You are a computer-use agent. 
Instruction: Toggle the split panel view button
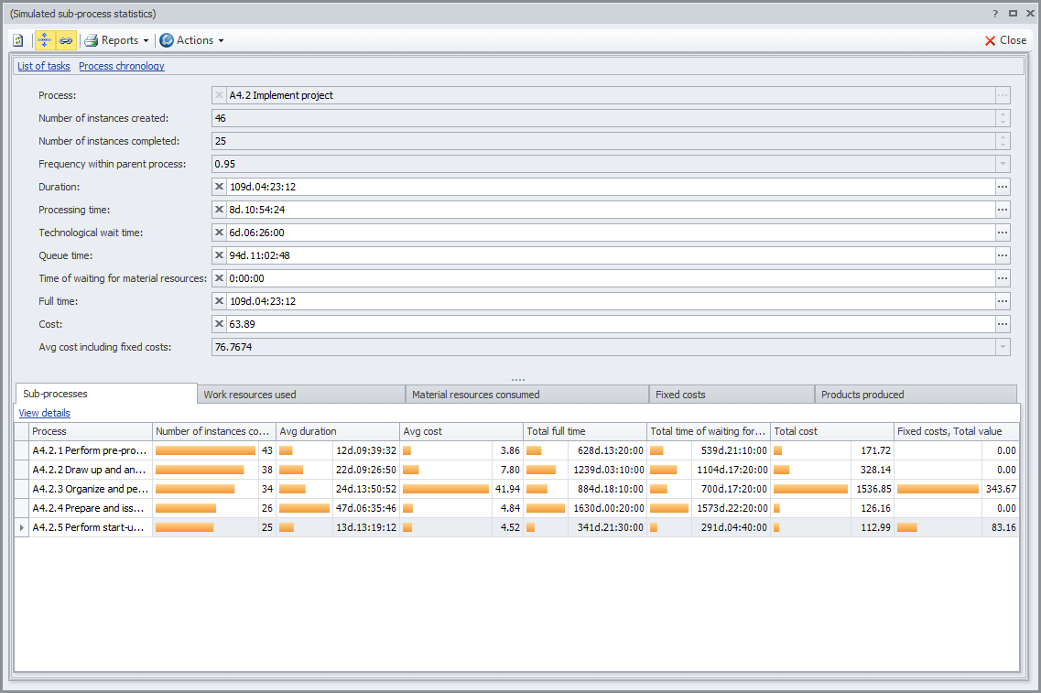click(44, 40)
